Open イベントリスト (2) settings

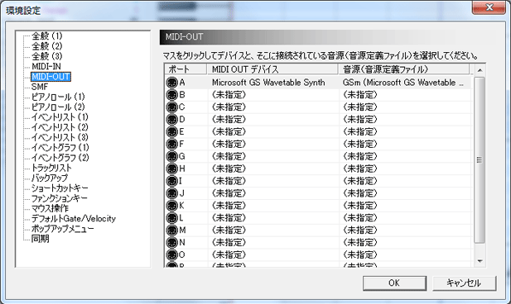(x=60, y=127)
